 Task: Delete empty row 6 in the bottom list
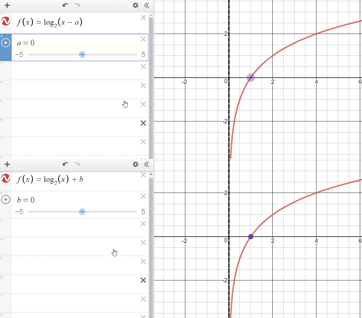point(143,280)
